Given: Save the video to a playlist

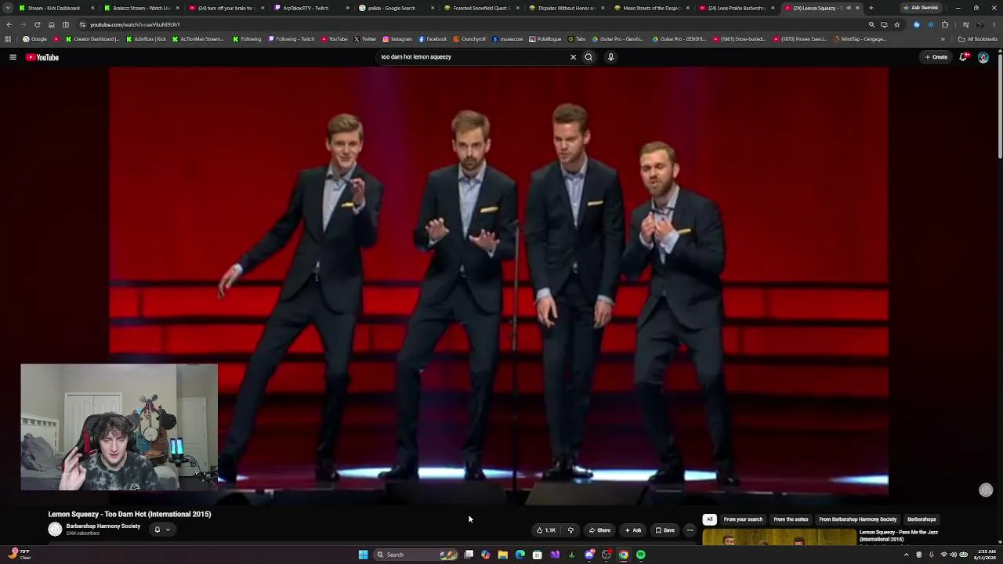Looking at the screenshot, I should click(x=664, y=530).
